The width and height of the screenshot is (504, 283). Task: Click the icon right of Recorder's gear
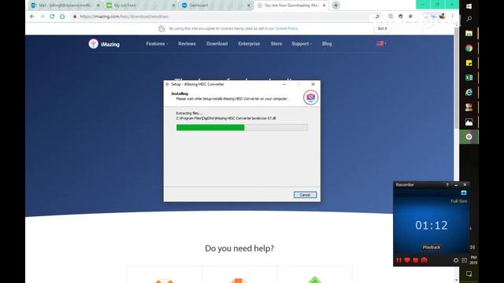[464, 260]
